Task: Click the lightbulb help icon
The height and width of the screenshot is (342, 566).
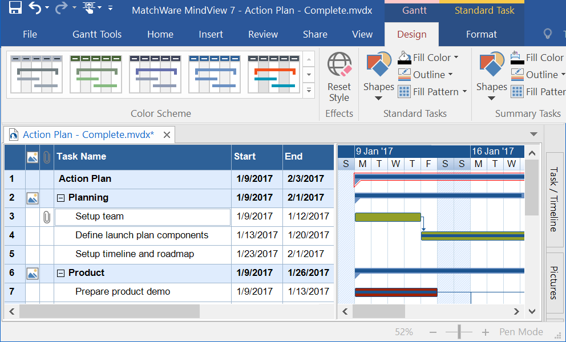Action: tap(548, 34)
